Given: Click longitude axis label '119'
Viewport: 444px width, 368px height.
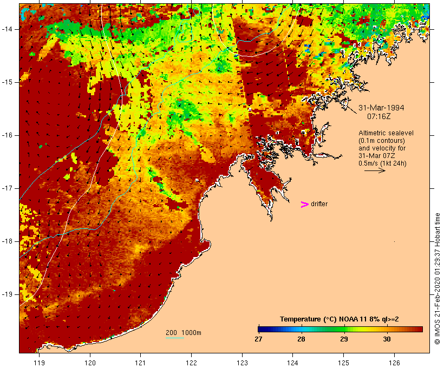Looking at the screenshot, I should point(39,363).
